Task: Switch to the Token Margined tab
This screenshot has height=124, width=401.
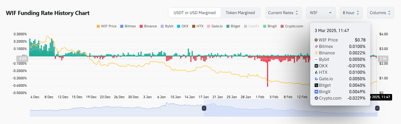Action: coord(240,13)
